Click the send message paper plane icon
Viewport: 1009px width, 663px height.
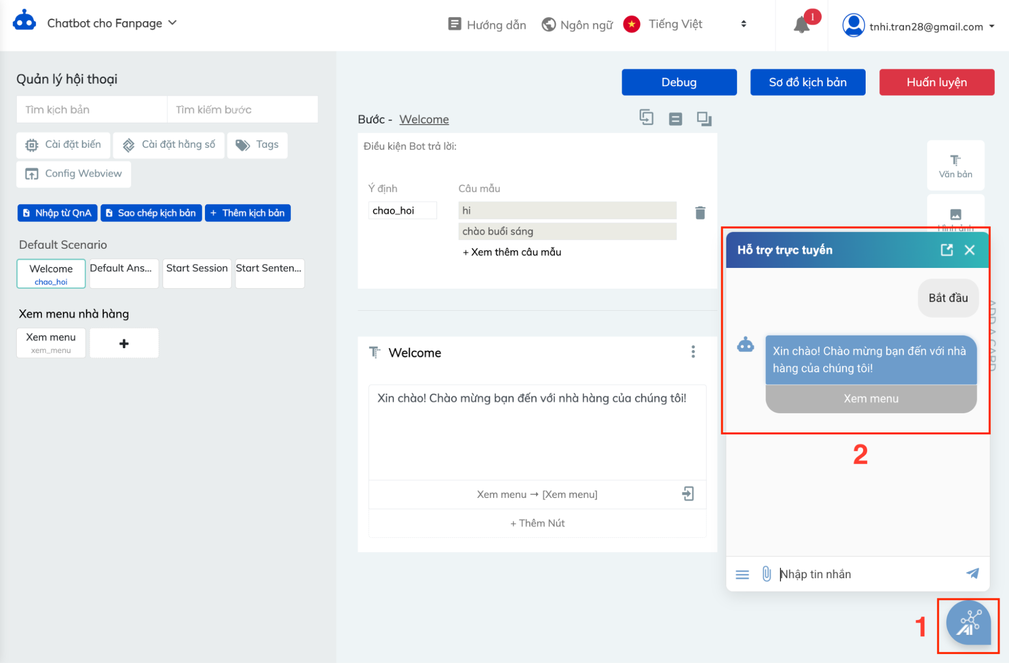point(972,574)
